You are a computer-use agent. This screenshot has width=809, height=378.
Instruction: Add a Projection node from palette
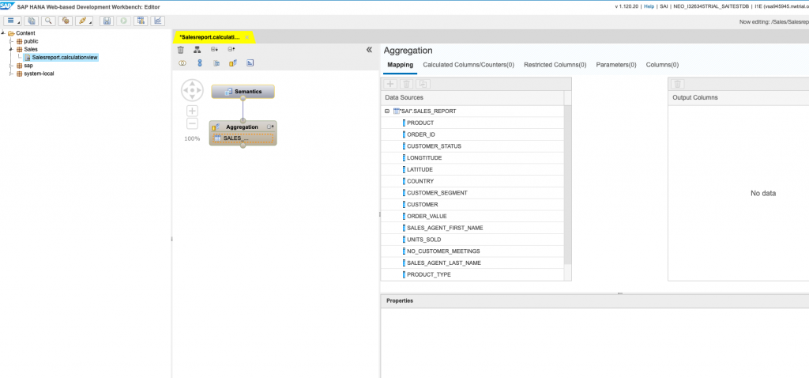point(216,63)
